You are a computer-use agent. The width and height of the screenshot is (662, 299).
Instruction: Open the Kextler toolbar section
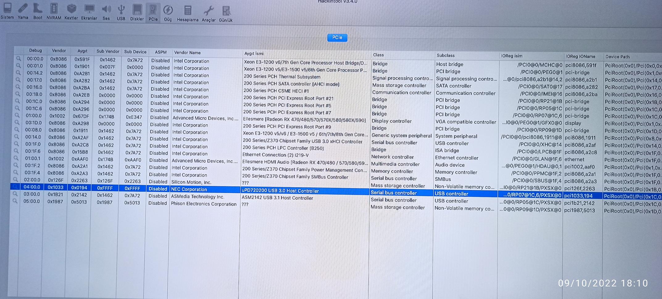tap(71, 12)
